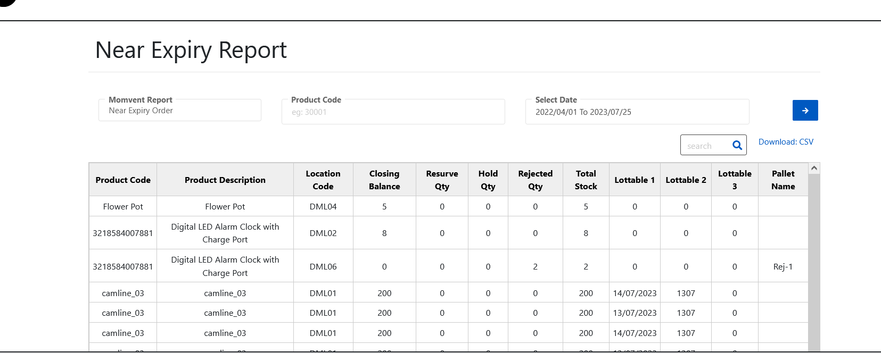881x353 pixels.
Task: Click the Rej-1 pallet name cell
Action: point(783,267)
